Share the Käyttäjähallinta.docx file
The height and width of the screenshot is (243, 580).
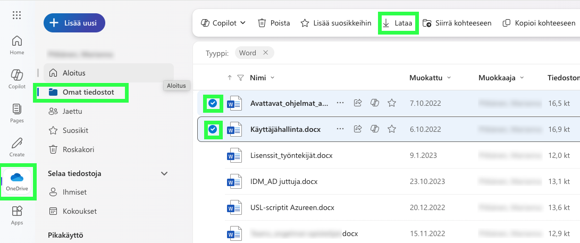358,129
